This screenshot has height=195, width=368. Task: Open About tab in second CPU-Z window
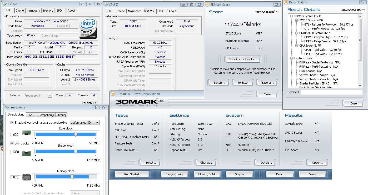[172, 11]
